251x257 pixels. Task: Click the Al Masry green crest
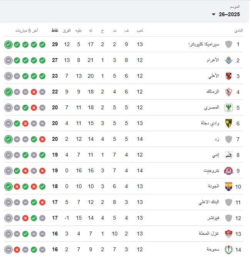coord(229,107)
